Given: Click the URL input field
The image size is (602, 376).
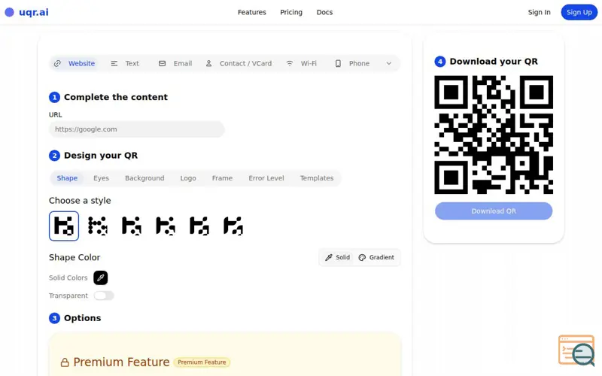Looking at the screenshot, I should [x=137, y=129].
